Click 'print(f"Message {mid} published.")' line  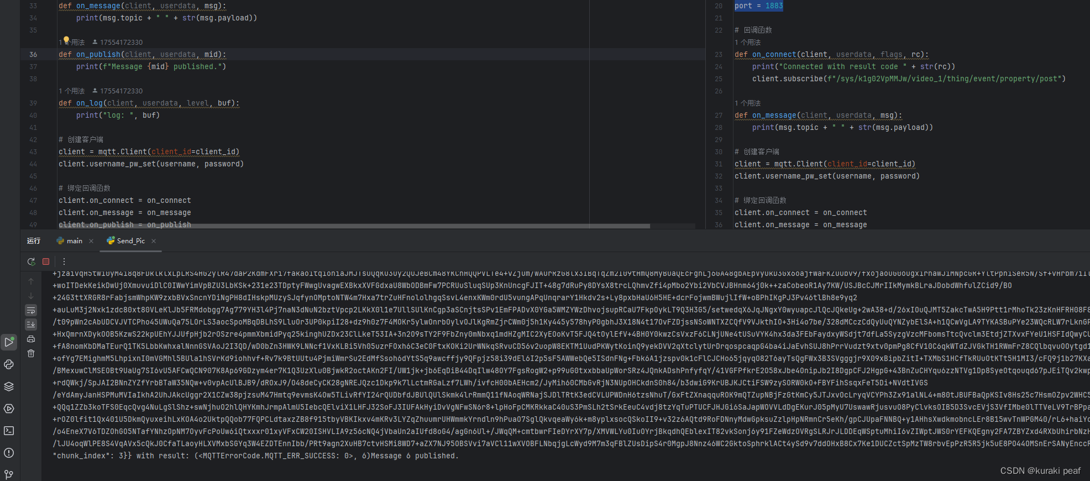click(151, 67)
